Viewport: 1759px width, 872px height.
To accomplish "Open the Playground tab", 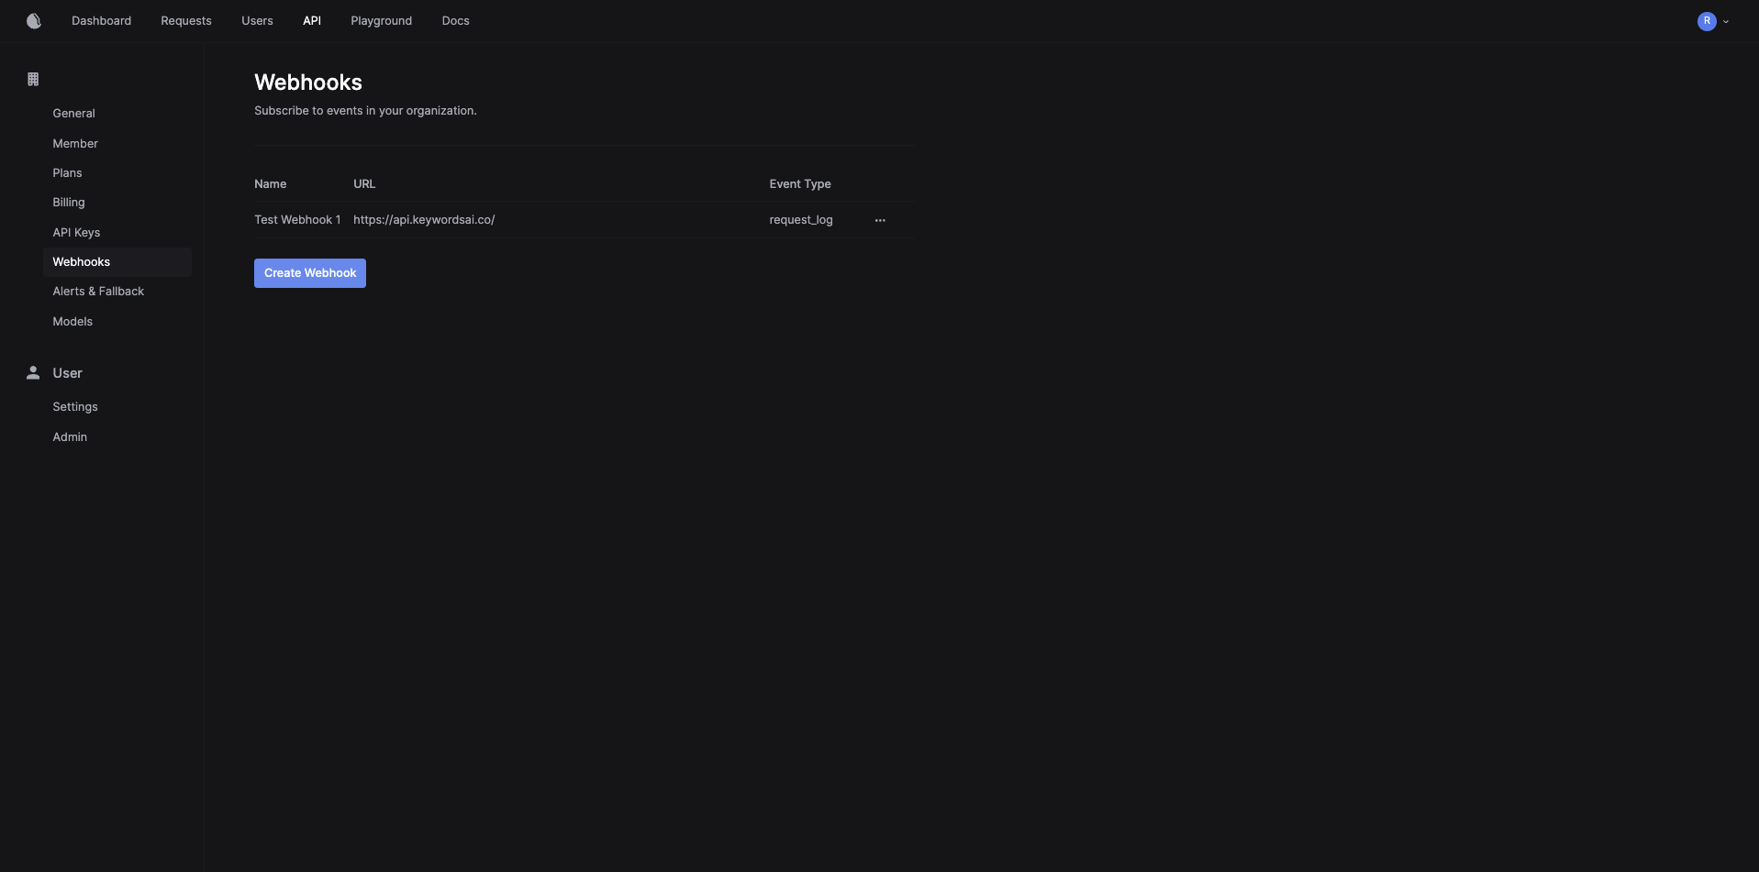I will (x=381, y=20).
